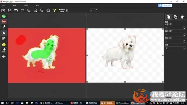Select the red background marker tool
The height and width of the screenshot is (105, 187).
(4, 21)
